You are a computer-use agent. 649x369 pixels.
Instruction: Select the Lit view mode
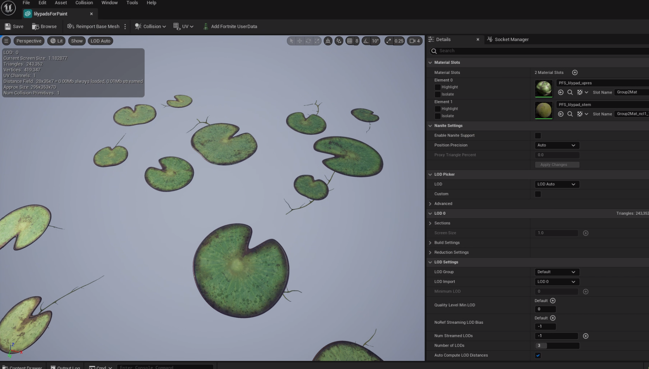pos(56,41)
